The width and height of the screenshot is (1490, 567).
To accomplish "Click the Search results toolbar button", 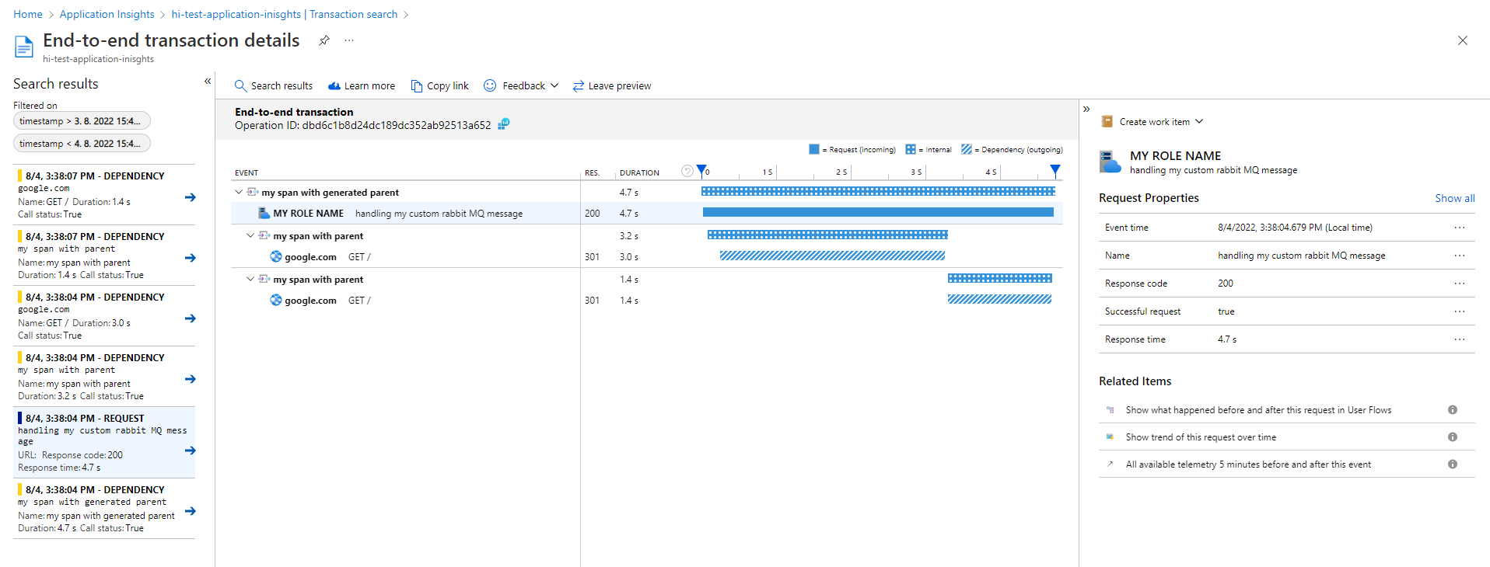I will pos(274,86).
